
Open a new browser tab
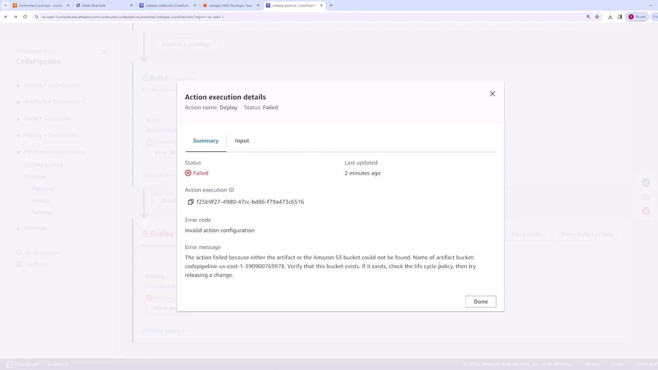click(x=331, y=6)
